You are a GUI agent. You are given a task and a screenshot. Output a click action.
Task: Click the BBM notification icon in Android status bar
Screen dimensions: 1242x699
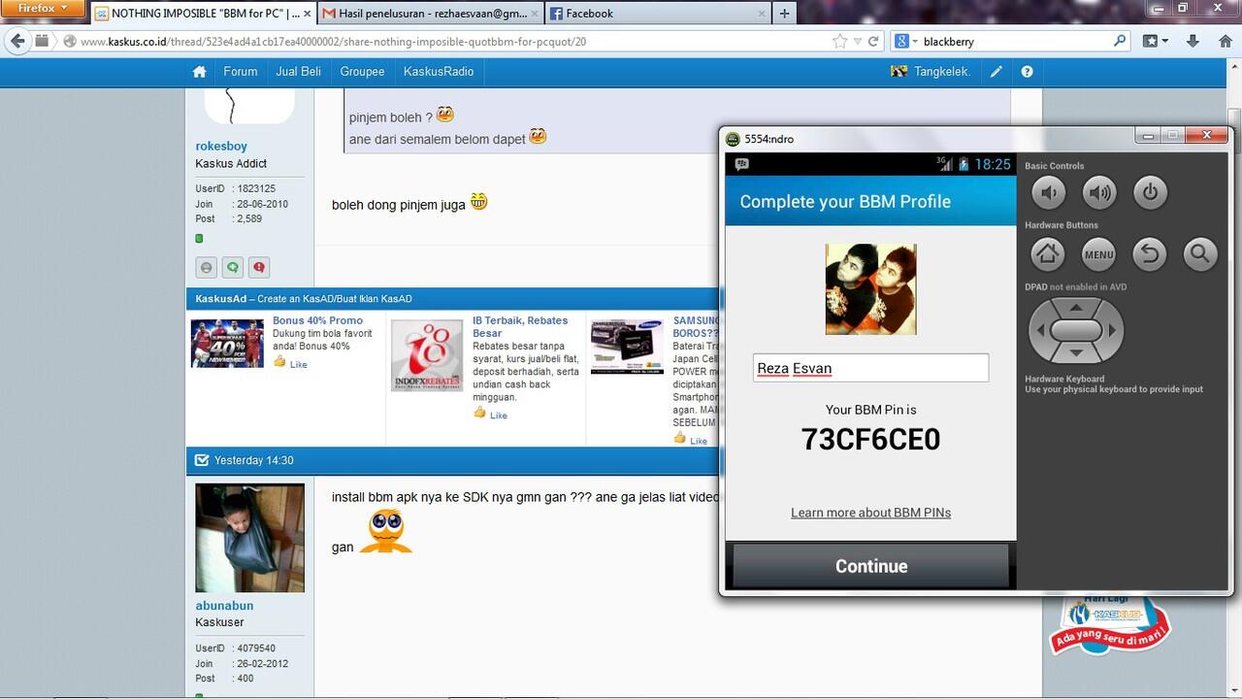click(x=742, y=164)
